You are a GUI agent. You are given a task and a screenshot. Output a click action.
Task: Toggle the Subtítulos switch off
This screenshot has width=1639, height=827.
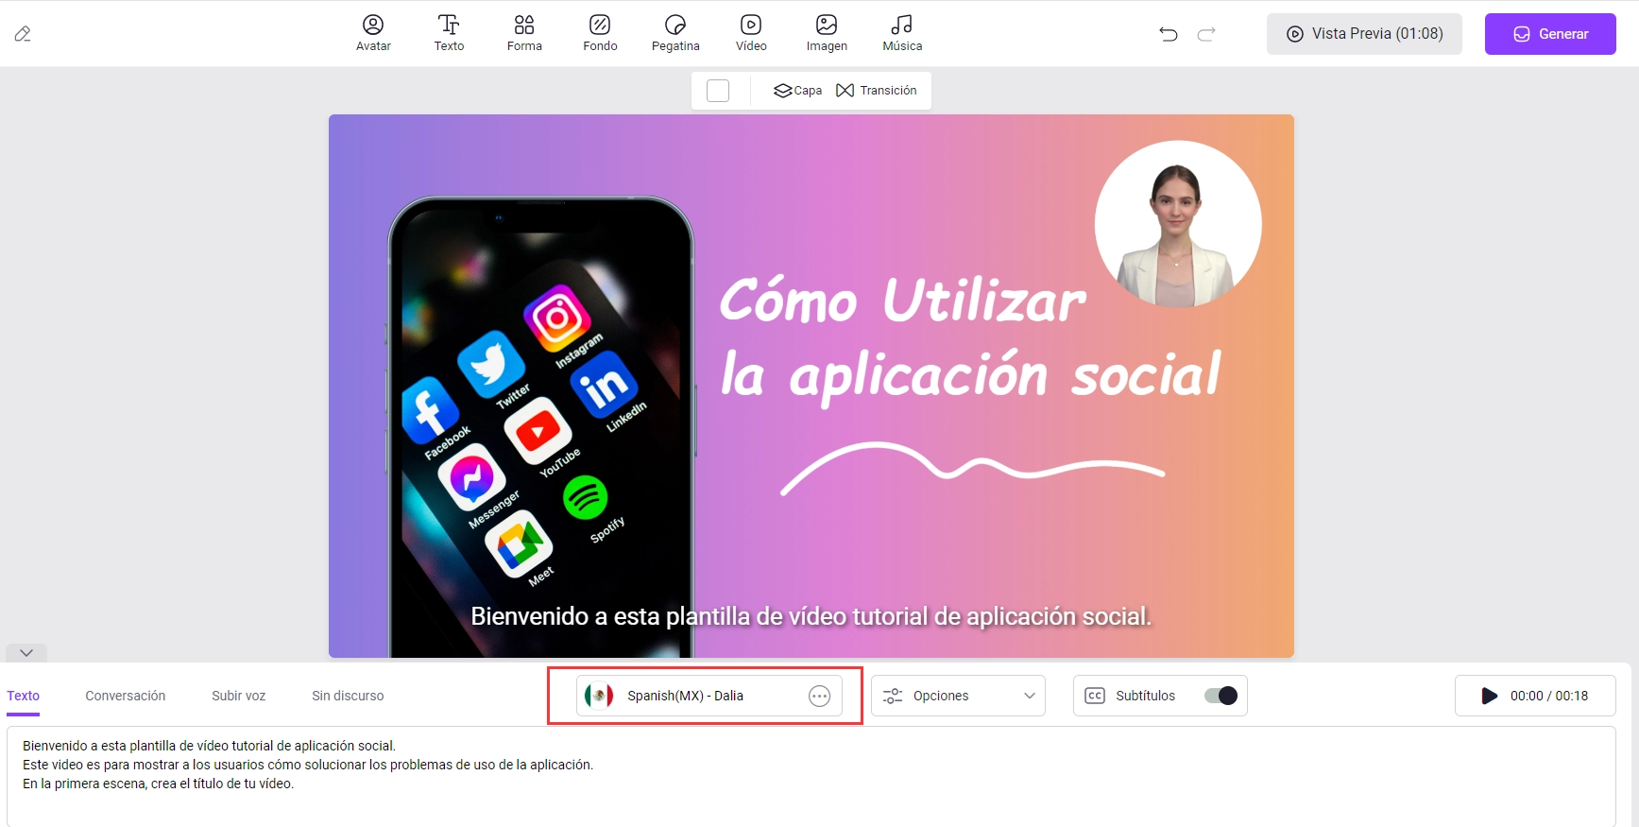[1221, 696]
